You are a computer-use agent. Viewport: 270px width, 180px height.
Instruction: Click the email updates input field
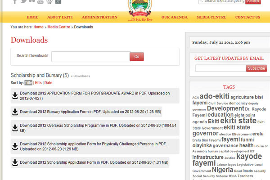tap(220, 68)
